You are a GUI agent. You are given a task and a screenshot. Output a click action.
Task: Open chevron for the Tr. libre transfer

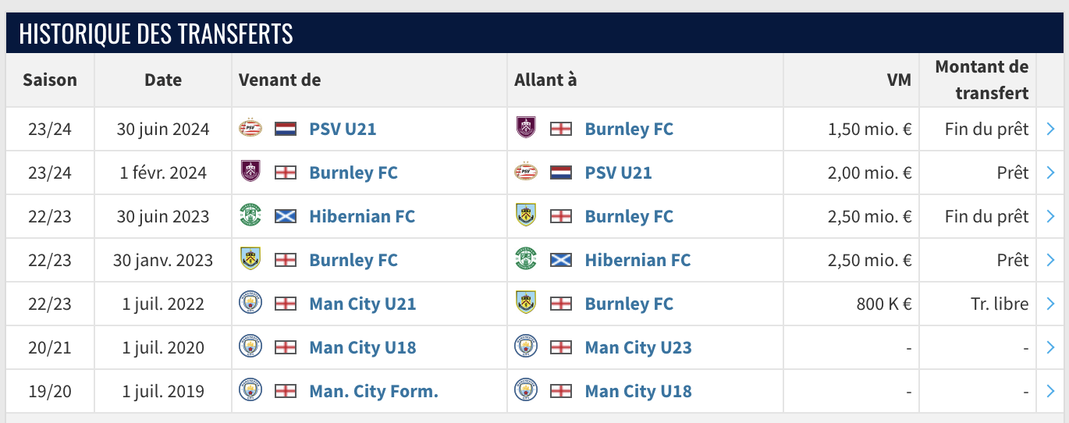click(1050, 304)
